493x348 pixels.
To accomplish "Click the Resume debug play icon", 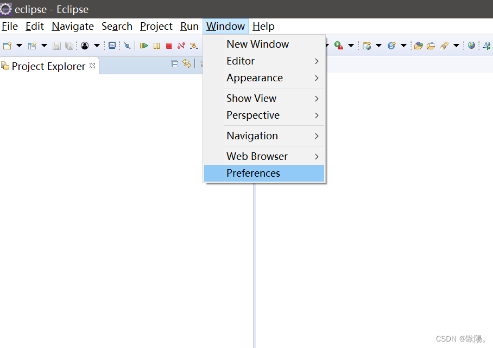I will coord(144,46).
